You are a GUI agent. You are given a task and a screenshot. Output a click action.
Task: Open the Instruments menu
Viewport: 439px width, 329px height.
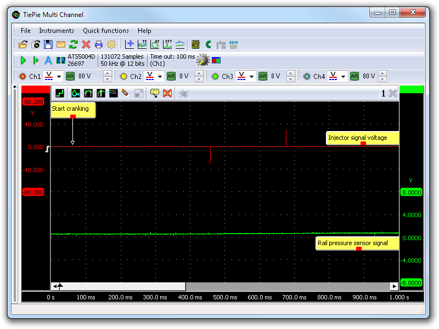(x=57, y=31)
